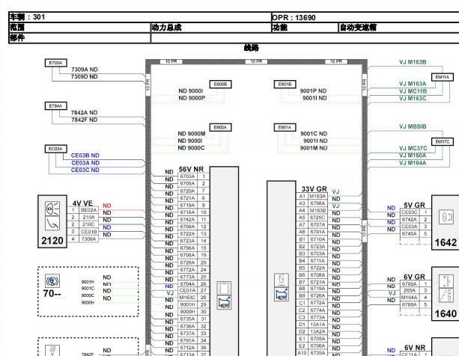This screenshot has height=356, width=459.
Task: Click green wire label 'VJ M163B'
Action: coord(413,62)
